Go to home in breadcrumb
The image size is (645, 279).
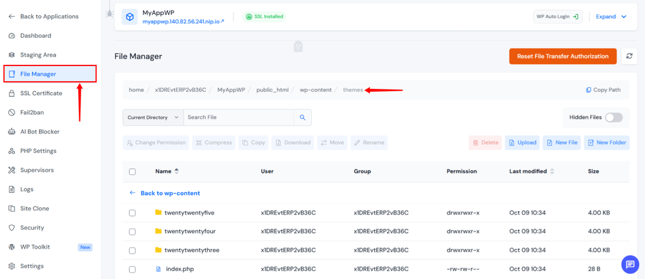(x=136, y=89)
